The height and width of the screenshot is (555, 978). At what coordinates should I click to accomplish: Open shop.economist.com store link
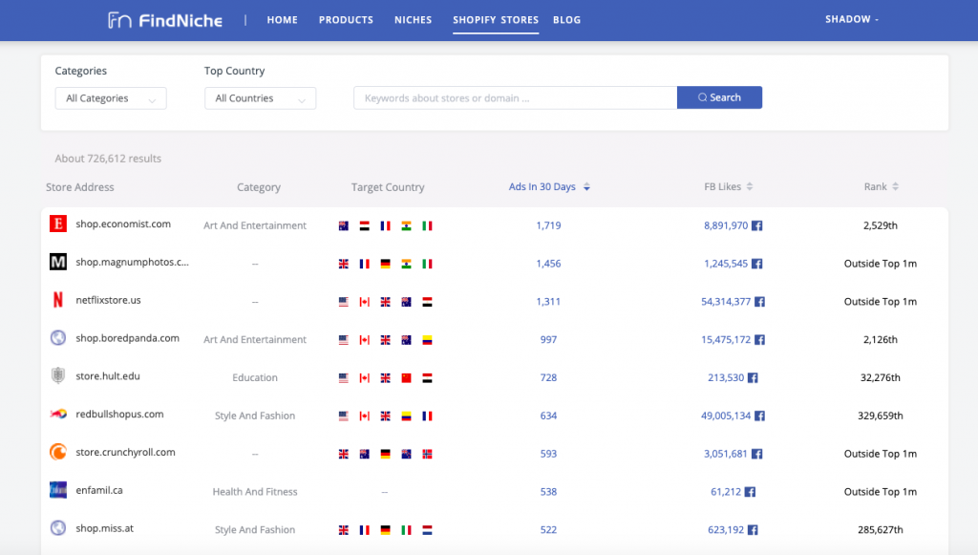(x=123, y=224)
